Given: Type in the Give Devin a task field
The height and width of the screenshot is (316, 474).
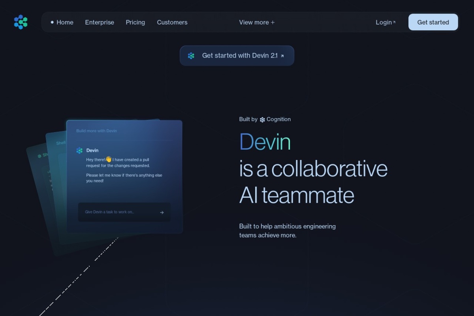Looking at the screenshot, I should pos(118,212).
